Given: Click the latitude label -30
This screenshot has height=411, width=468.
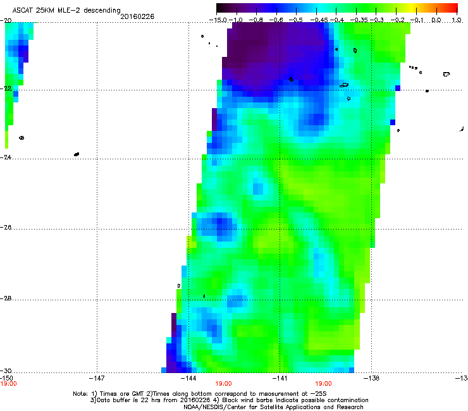Looking at the screenshot, I should 6,371.
